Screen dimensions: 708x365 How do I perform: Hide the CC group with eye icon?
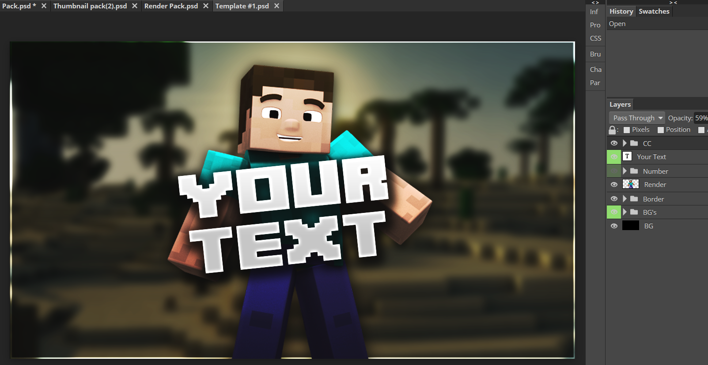pyautogui.click(x=614, y=143)
